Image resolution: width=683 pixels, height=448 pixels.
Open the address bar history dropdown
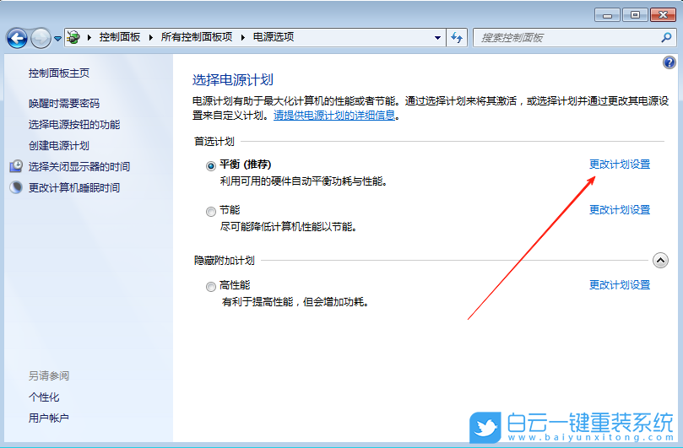pyautogui.click(x=438, y=38)
